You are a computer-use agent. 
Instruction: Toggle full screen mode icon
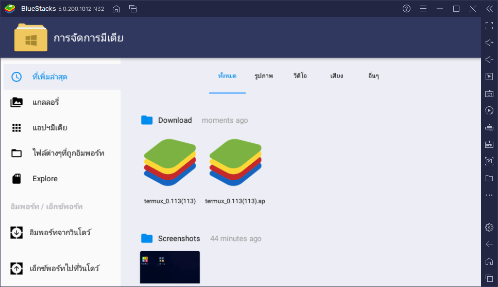pyautogui.click(x=489, y=26)
